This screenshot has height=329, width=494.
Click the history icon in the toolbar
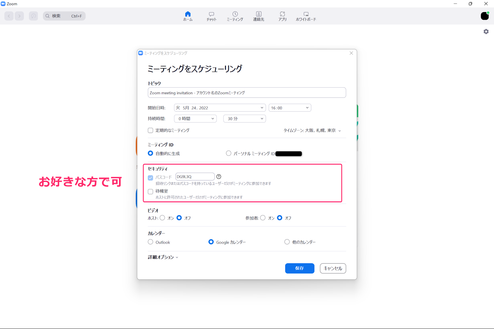pos(33,16)
